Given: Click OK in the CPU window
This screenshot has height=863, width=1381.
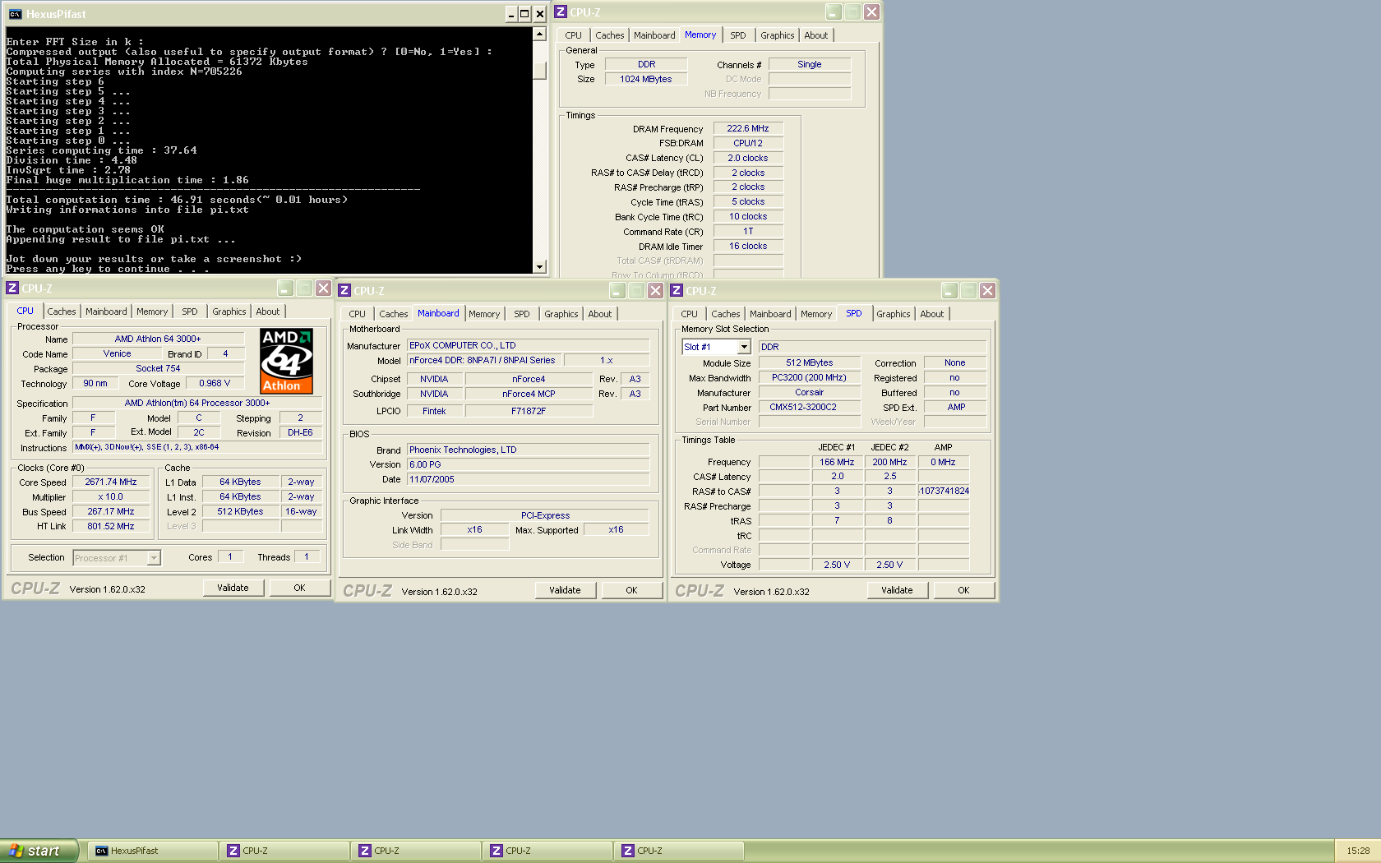Looking at the screenshot, I should (299, 588).
